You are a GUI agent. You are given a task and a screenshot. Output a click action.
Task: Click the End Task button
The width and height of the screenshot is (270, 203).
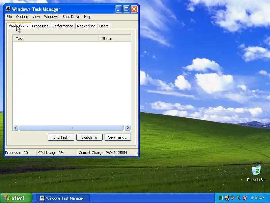point(61,137)
